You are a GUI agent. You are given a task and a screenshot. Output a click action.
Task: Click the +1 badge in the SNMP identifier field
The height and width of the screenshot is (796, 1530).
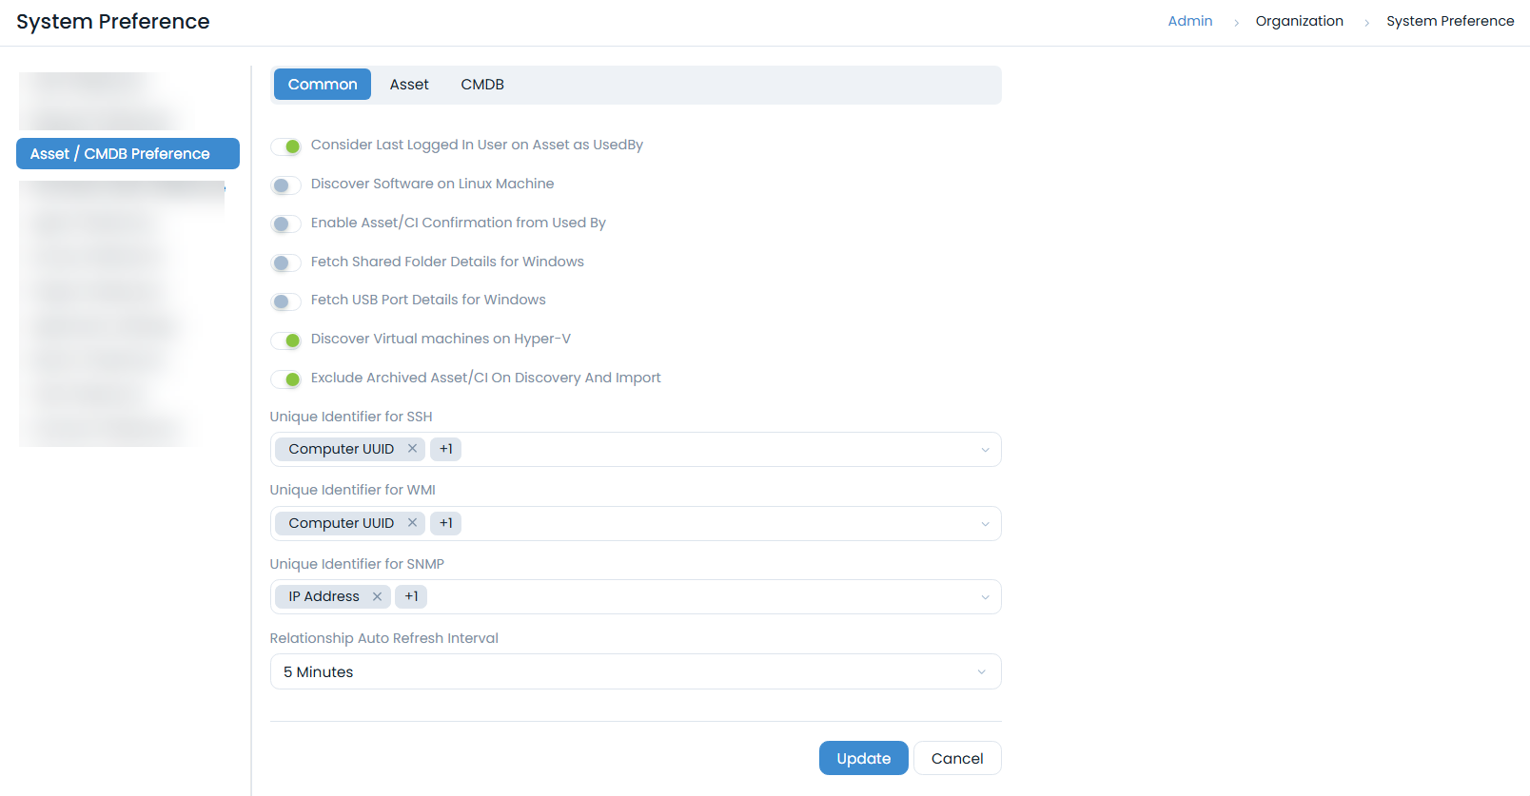[411, 596]
